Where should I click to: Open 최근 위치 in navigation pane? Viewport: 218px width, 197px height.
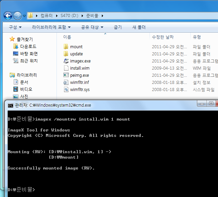[29, 61]
